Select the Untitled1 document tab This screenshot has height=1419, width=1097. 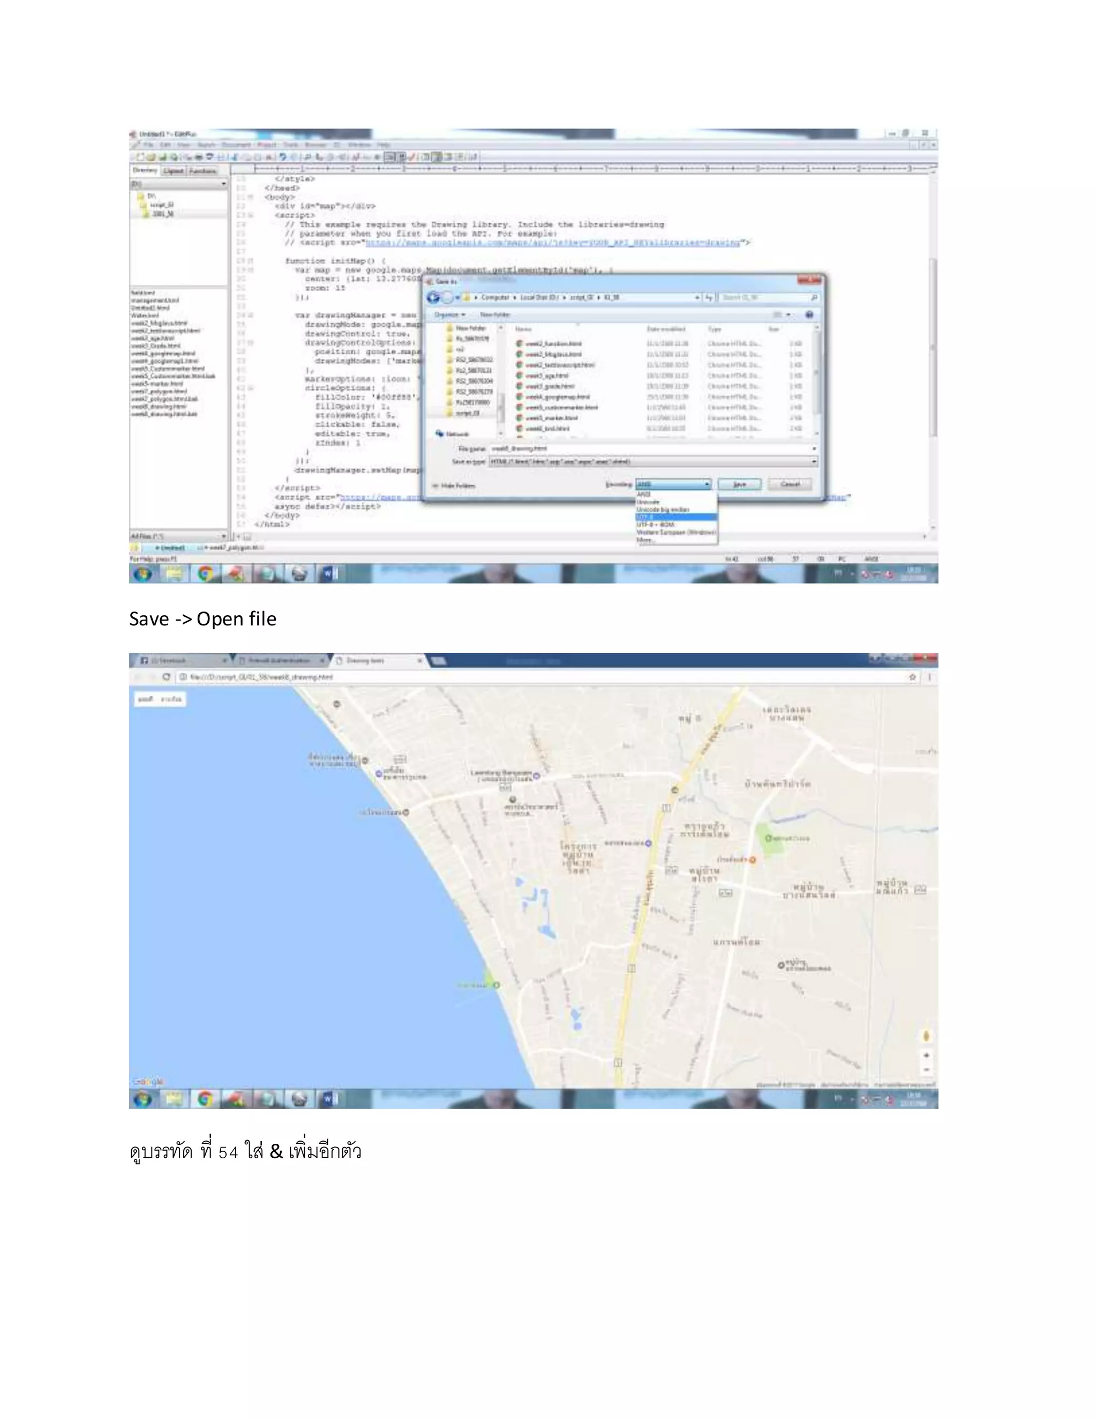(x=170, y=548)
